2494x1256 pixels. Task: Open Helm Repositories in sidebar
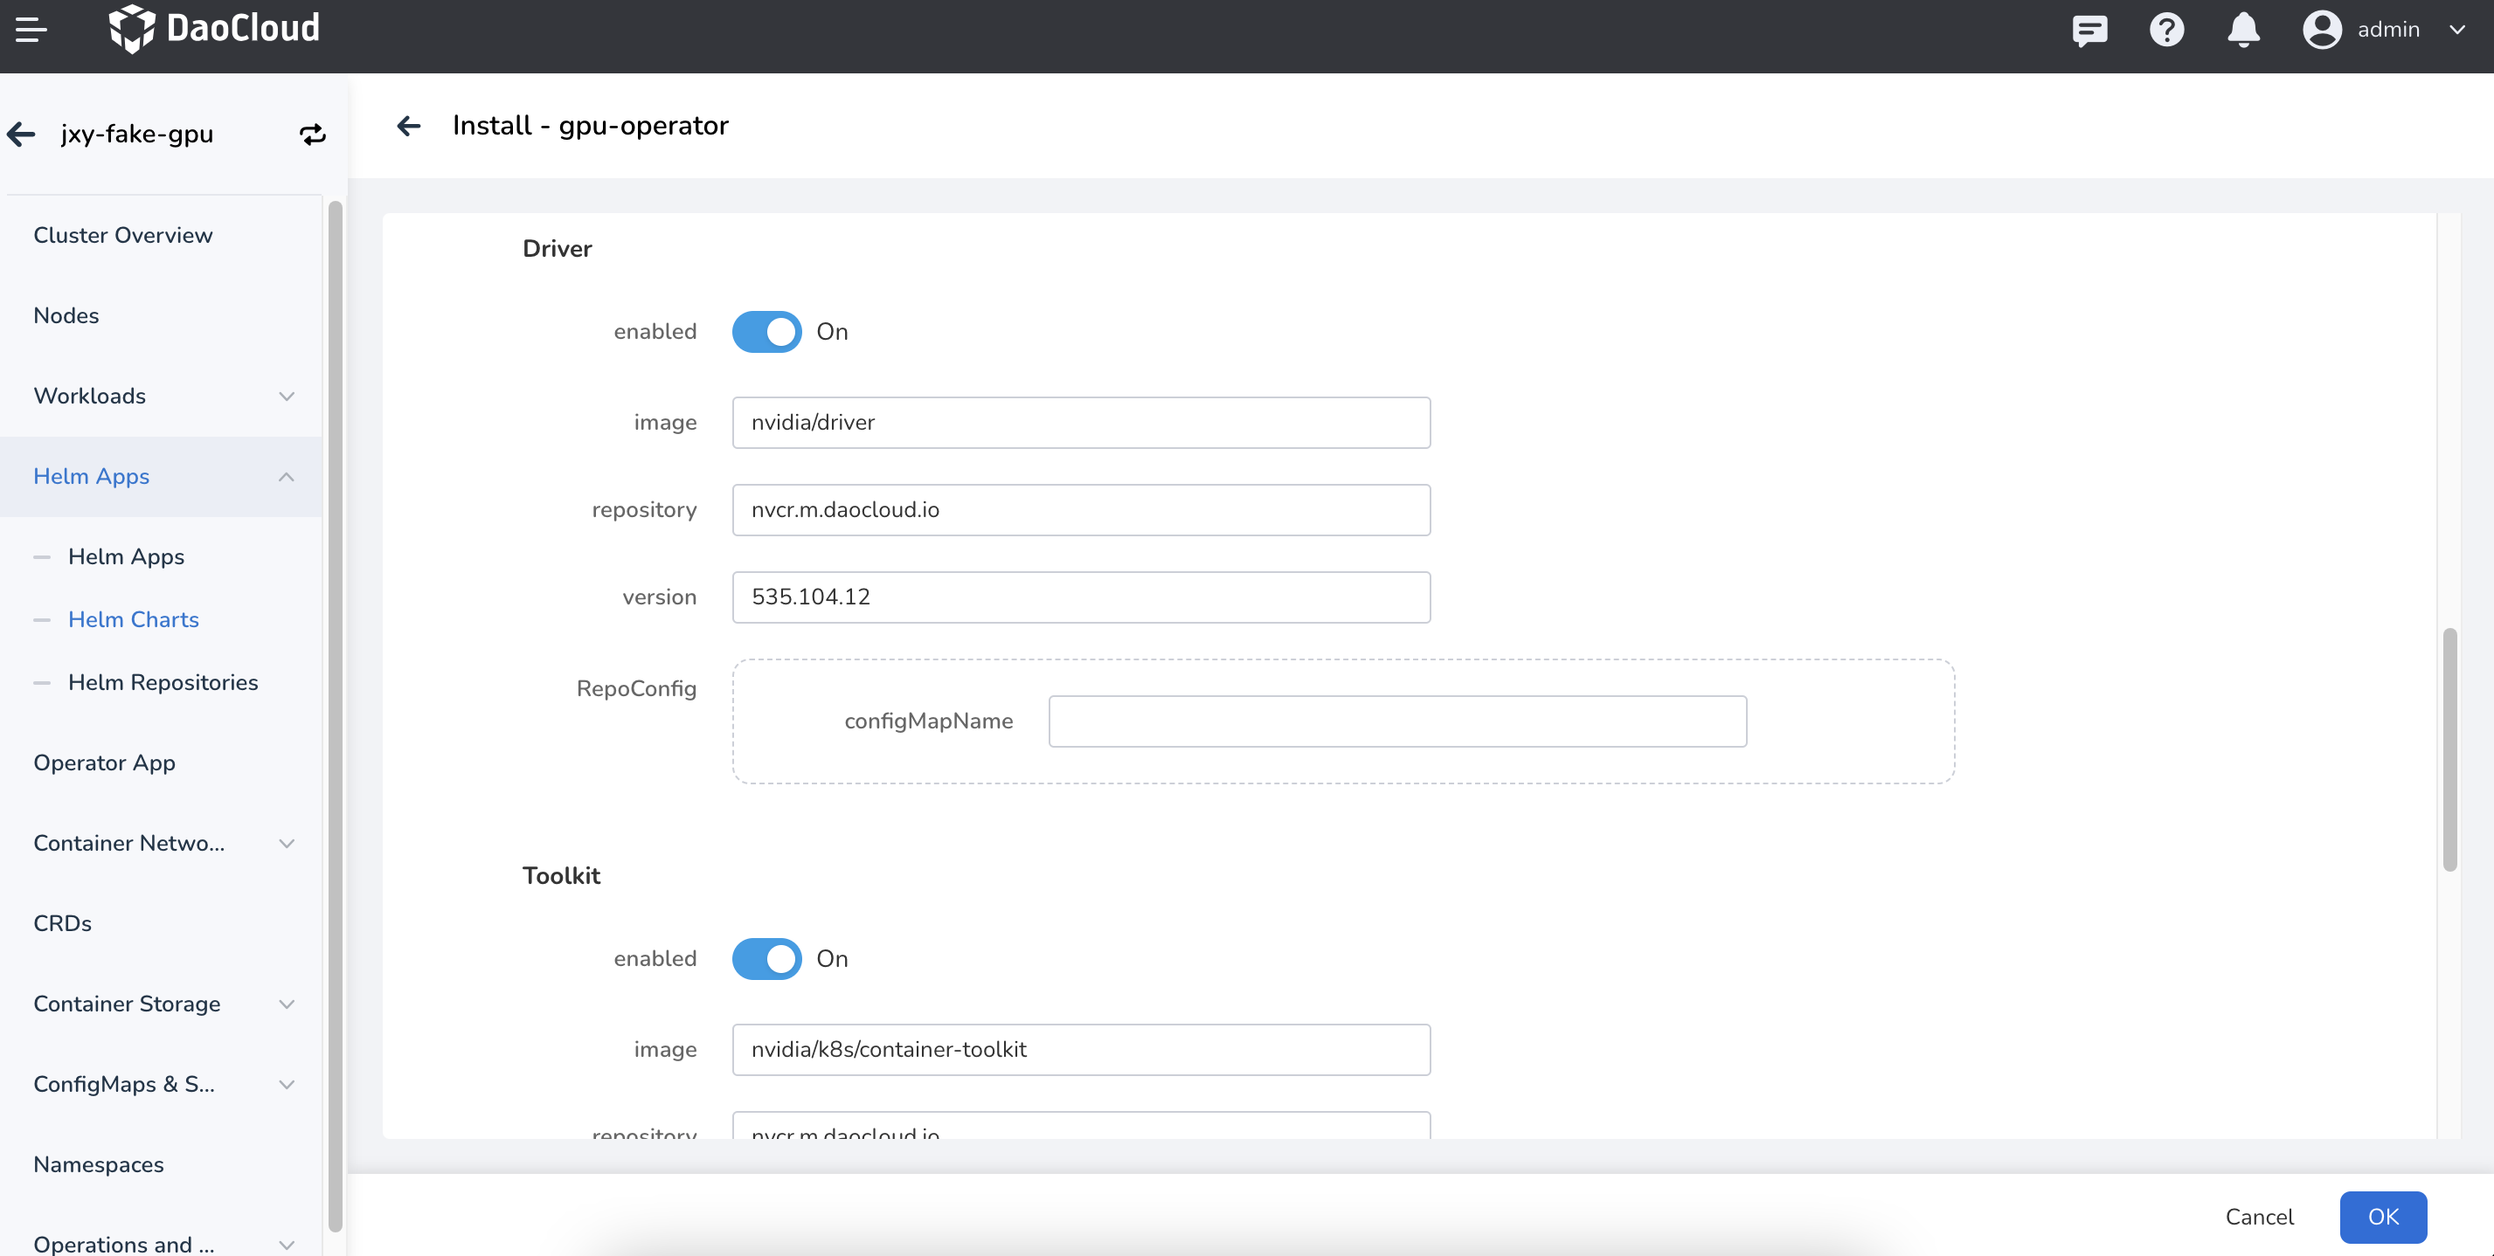163,682
